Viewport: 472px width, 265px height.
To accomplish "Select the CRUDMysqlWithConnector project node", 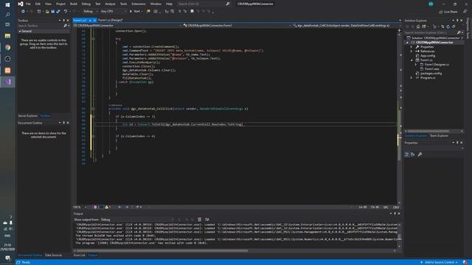I will coord(434,43).
